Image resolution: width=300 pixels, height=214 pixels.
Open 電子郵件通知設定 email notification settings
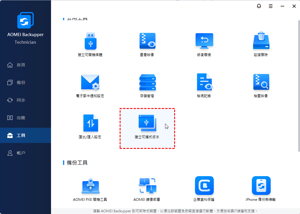[x=90, y=86]
